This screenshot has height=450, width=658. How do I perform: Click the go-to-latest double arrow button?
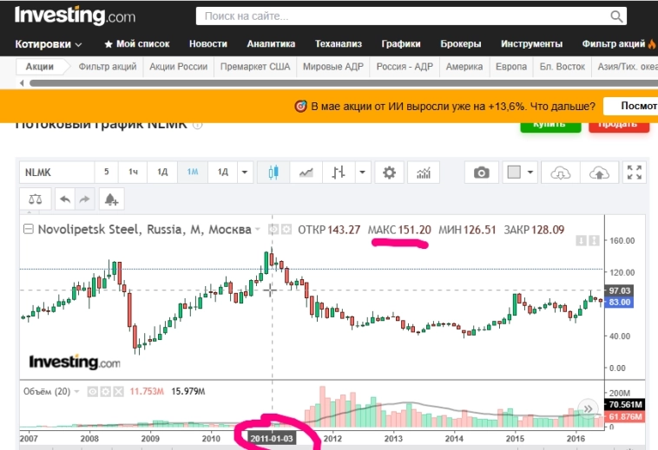[x=588, y=409]
